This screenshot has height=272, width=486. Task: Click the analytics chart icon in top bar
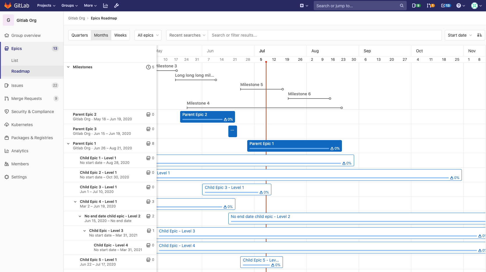(x=105, y=5)
